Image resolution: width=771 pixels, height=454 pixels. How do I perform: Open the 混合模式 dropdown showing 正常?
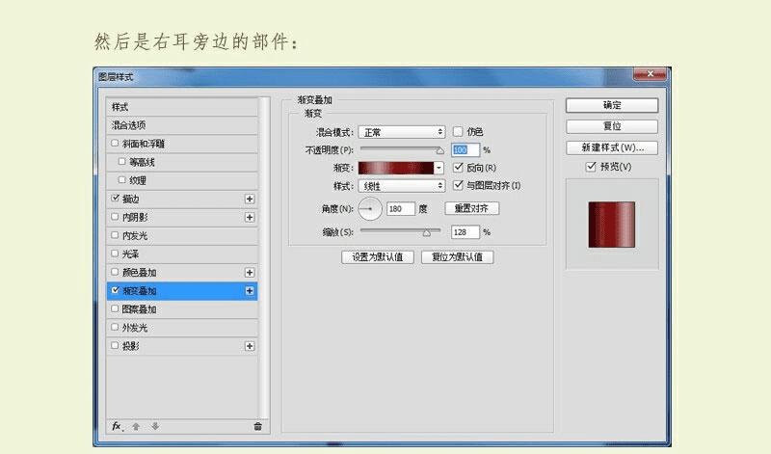point(402,132)
